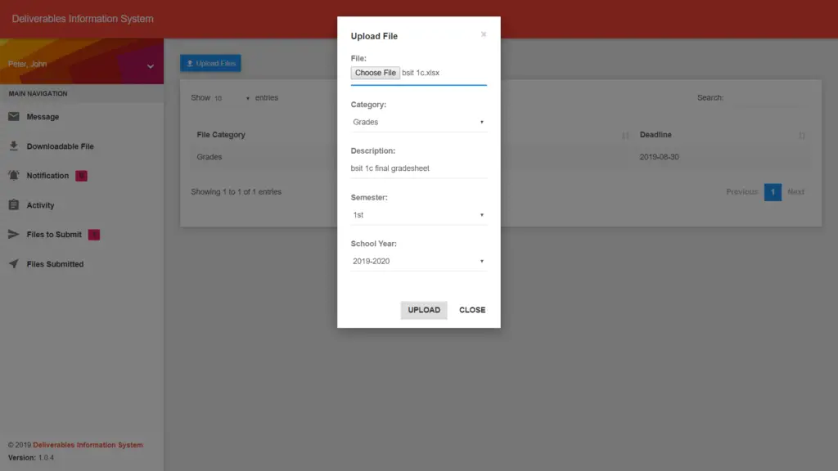Click the Upload Files button with upload icon
Image resolution: width=838 pixels, height=471 pixels.
coord(210,63)
